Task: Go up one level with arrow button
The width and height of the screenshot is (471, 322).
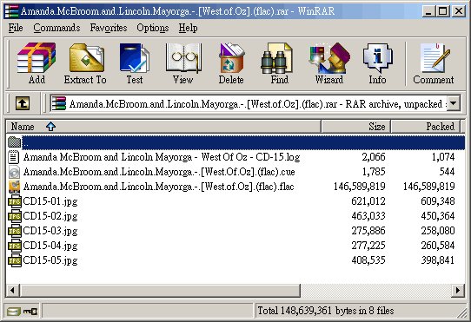Action: (23, 103)
